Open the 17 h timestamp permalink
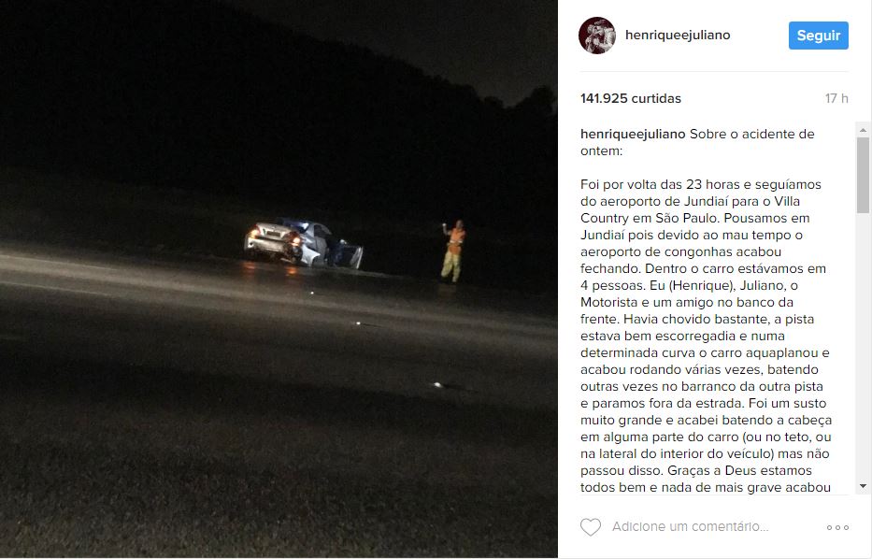This screenshot has height=559, width=872. pyautogui.click(x=836, y=98)
